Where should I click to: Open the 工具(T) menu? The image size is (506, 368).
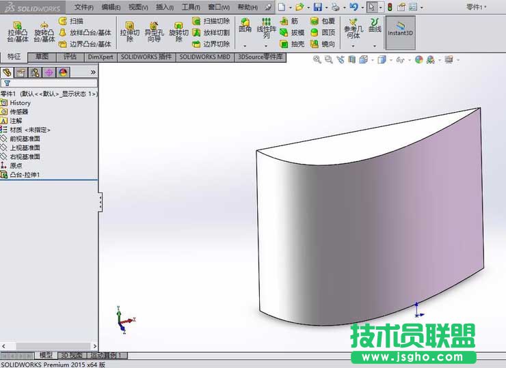click(x=191, y=7)
